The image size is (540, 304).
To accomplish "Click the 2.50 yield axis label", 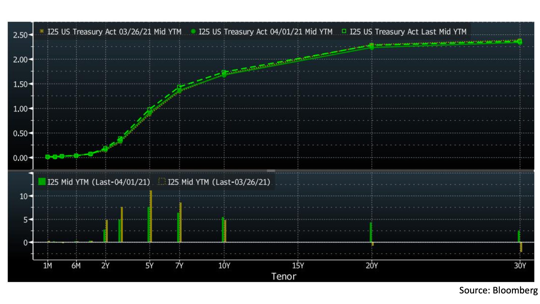I will (20, 35).
